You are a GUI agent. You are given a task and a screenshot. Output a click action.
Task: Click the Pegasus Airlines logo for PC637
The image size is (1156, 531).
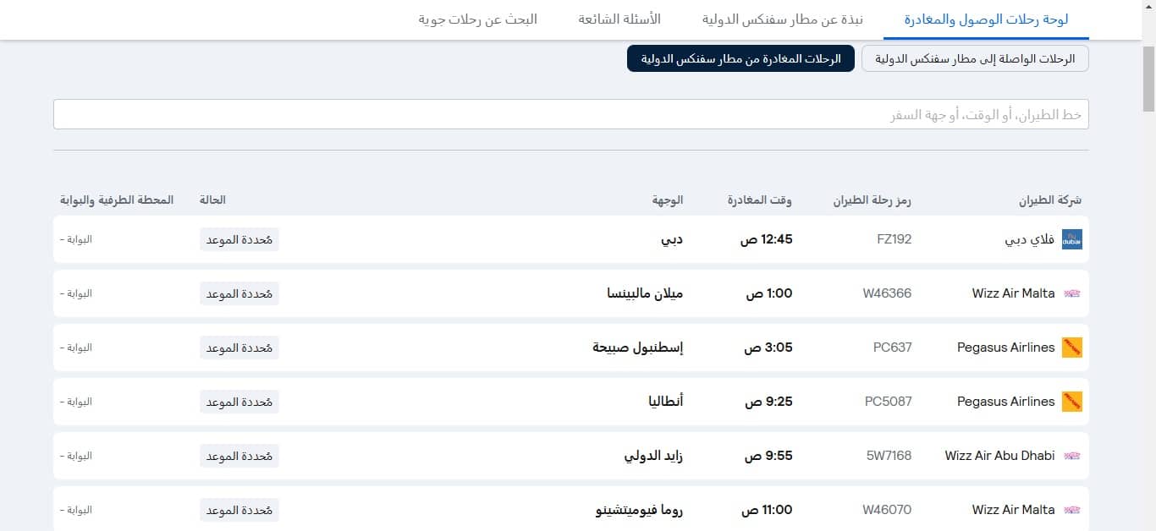[1072, 348]
